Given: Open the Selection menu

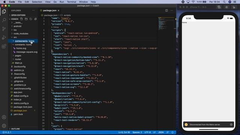Looking at the screenshot, I should (37, 2).
